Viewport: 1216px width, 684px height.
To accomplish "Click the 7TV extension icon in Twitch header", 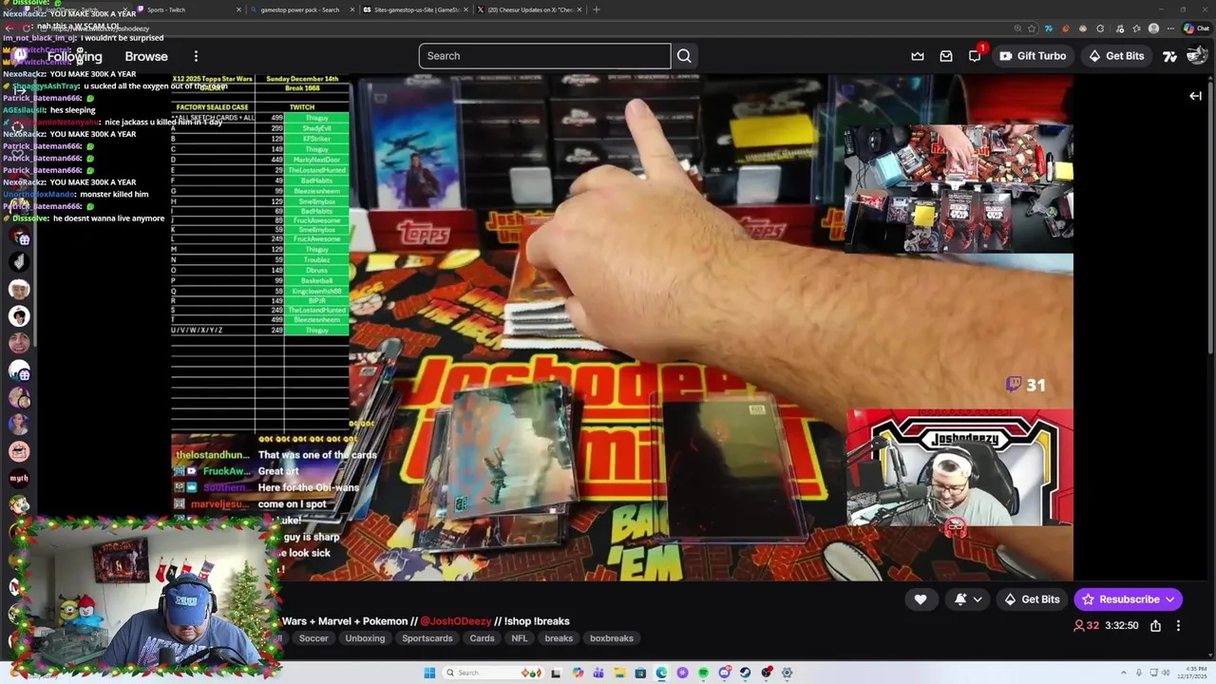I will [1170, 56].
